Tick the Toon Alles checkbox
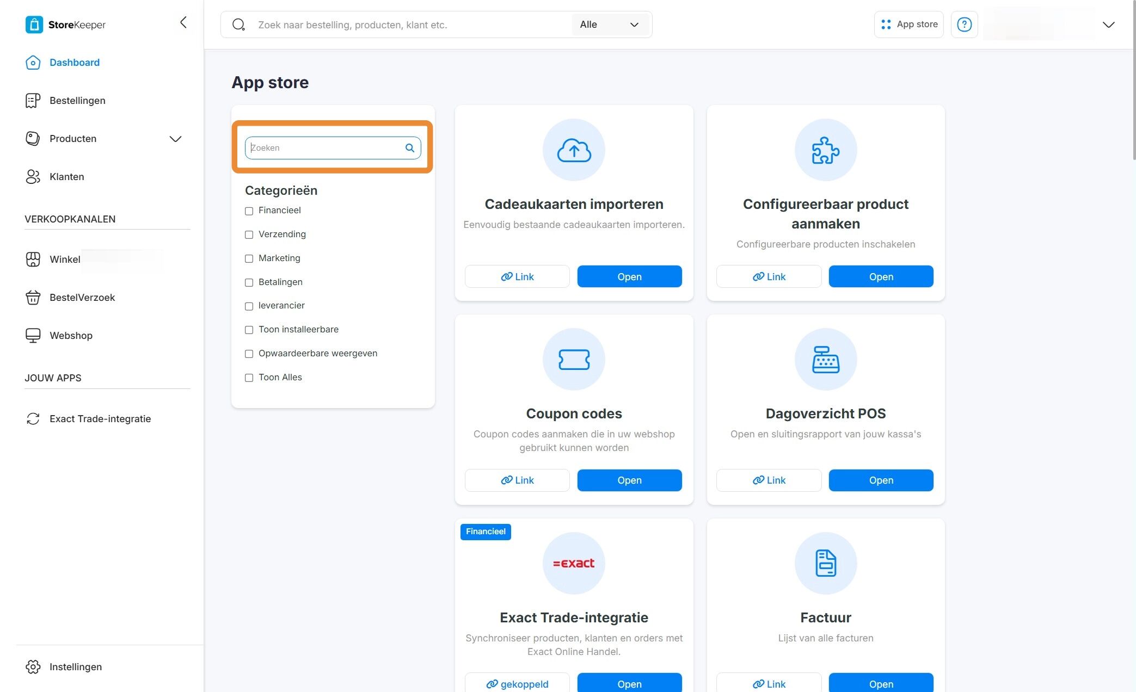Viewport: 1136px width, 692px height. click(249, 378)
